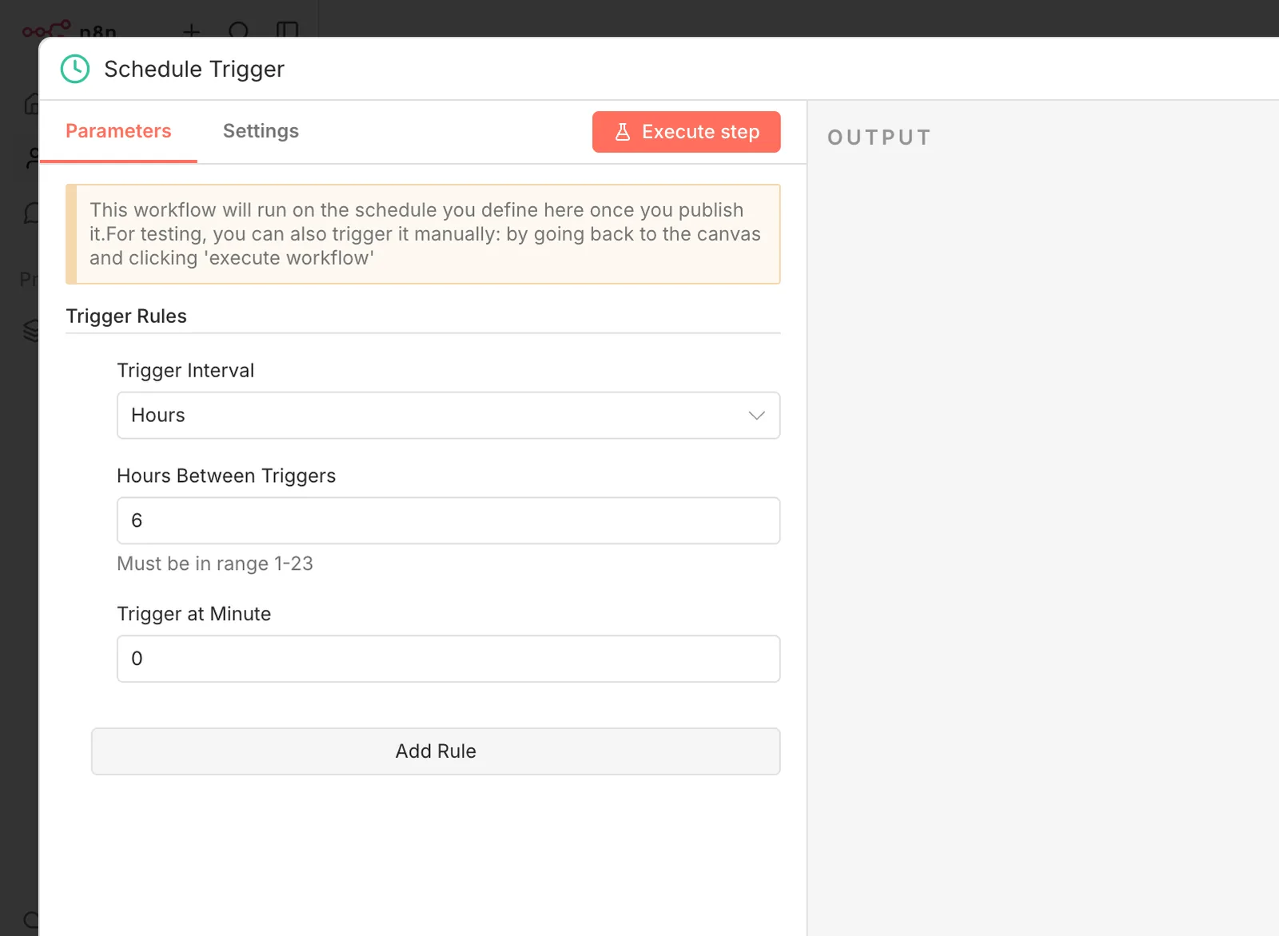1279x936 pixels.
Task: Click the Schedule Trigger clock icon
Action: click(75, 69)
